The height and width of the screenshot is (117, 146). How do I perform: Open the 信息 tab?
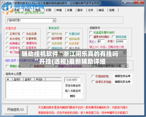112,10
